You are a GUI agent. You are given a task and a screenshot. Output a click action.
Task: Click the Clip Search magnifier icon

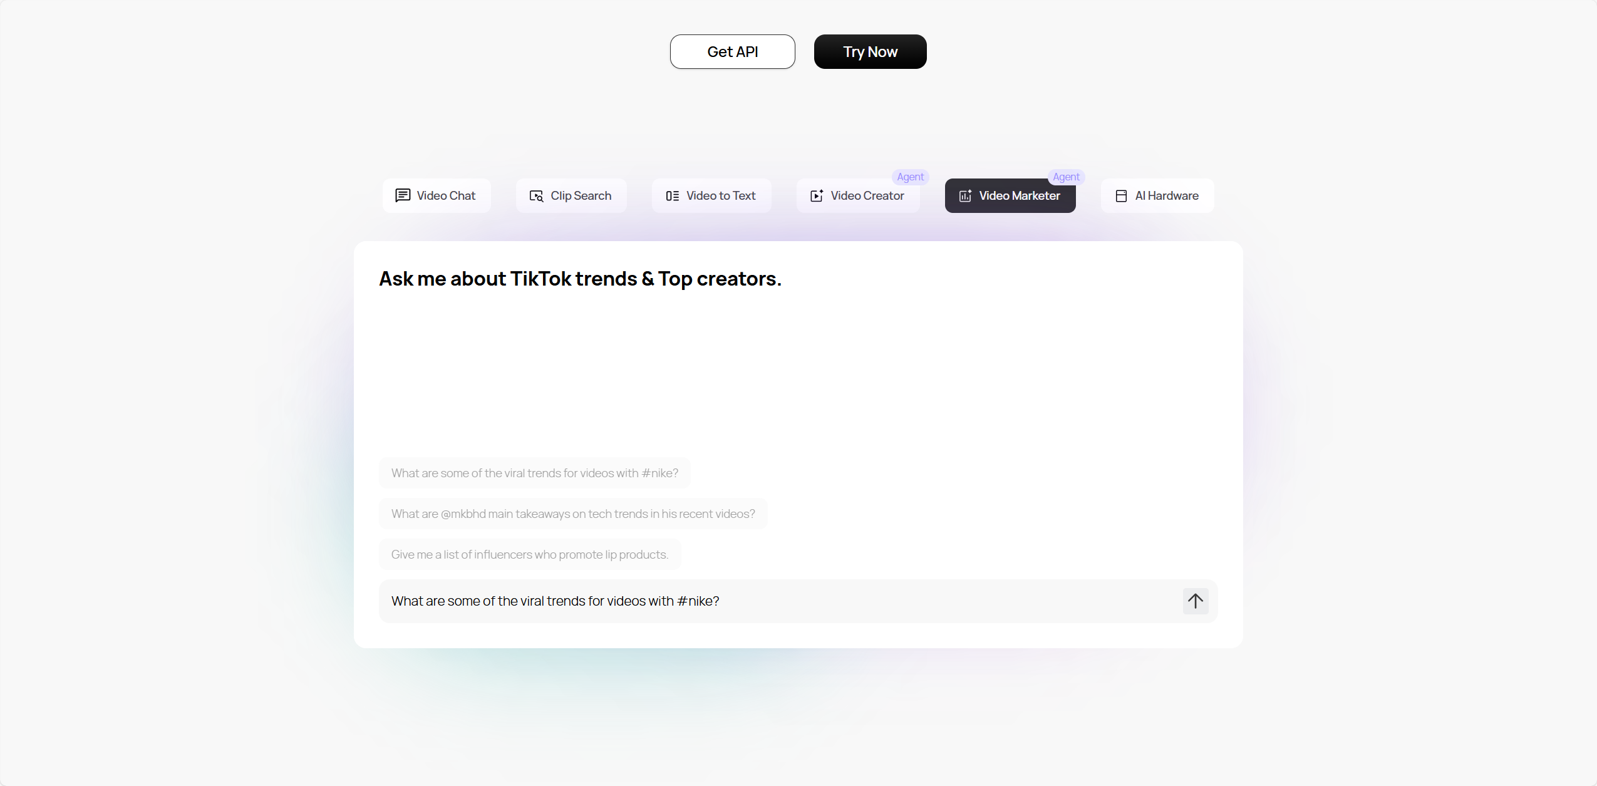point(536,196)
